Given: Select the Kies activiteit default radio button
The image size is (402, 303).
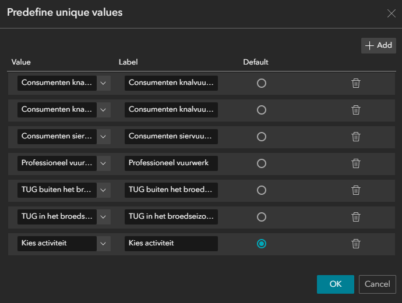Looking at the screenshot, I should (x=262, y=244).
